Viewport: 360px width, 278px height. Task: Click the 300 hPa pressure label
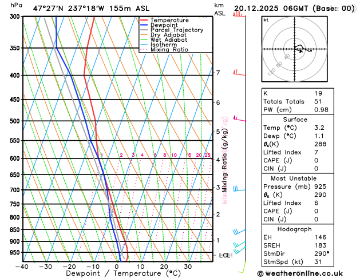[x=16, y=17]
